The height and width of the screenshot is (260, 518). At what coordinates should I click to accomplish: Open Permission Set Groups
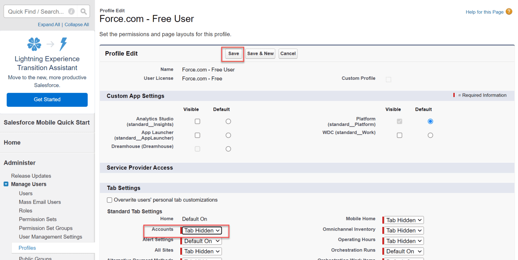tap(46, 228)
